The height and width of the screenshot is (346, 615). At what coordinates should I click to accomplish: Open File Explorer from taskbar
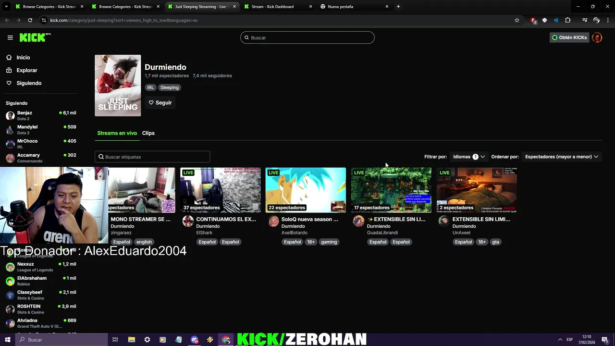coord(131,340)
